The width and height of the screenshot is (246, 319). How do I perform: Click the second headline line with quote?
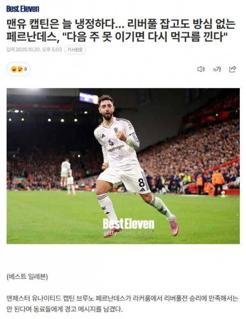pos(117,37)
